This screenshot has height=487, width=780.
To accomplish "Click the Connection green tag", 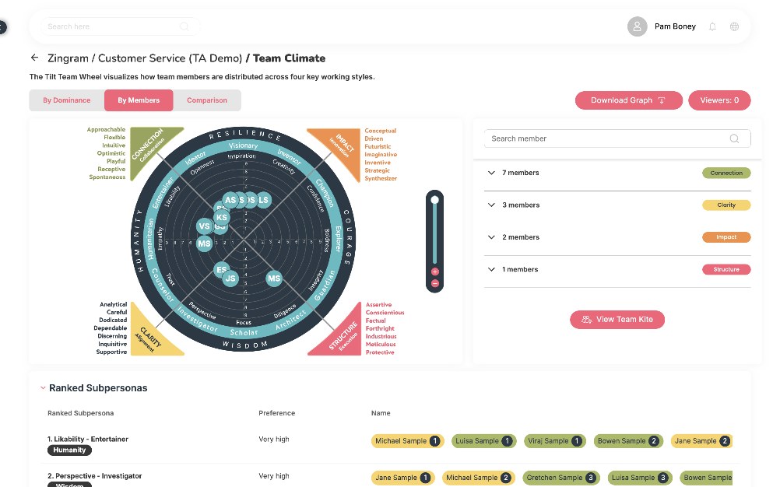I will click(x=726, y=173).
